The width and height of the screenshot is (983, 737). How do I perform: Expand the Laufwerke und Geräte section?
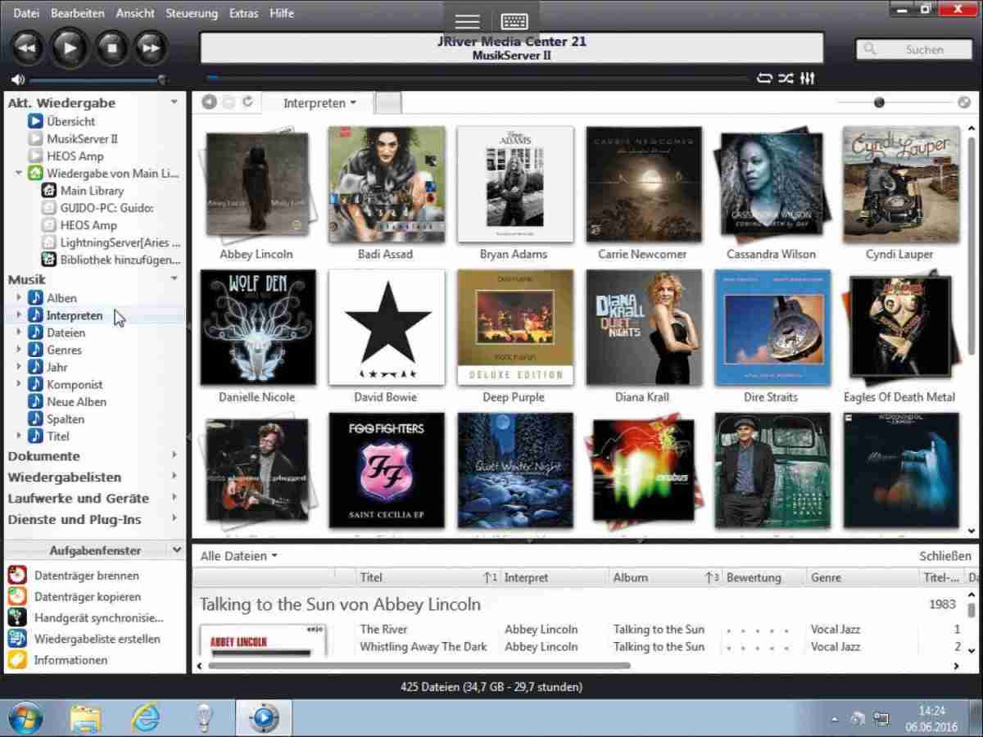pyautogui.click(x=174, y=498)
